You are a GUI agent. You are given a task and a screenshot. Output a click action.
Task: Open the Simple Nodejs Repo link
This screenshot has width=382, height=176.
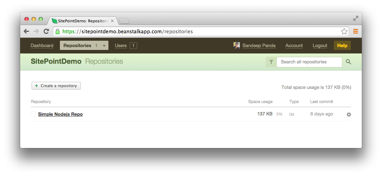pyautogui.click(x=60, y=114)
